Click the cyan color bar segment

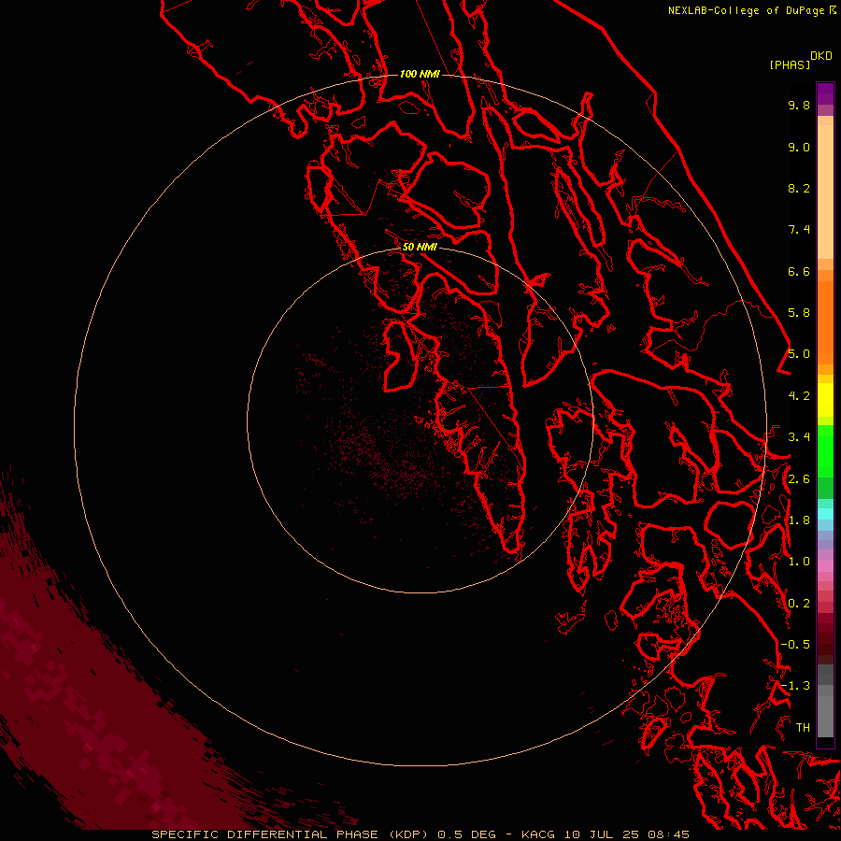point(825,513)
